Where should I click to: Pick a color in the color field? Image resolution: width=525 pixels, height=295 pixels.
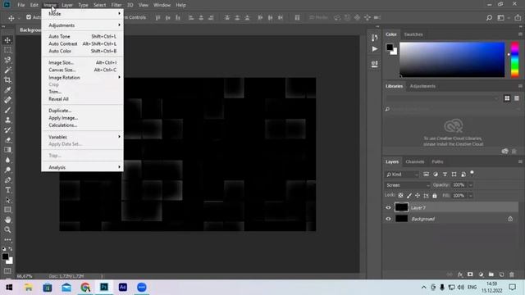pos(452,60)
